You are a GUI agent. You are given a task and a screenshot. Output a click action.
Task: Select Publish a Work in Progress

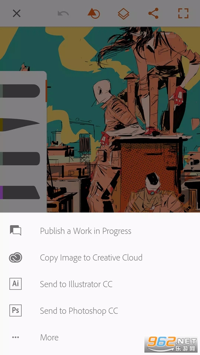[86, 231]
